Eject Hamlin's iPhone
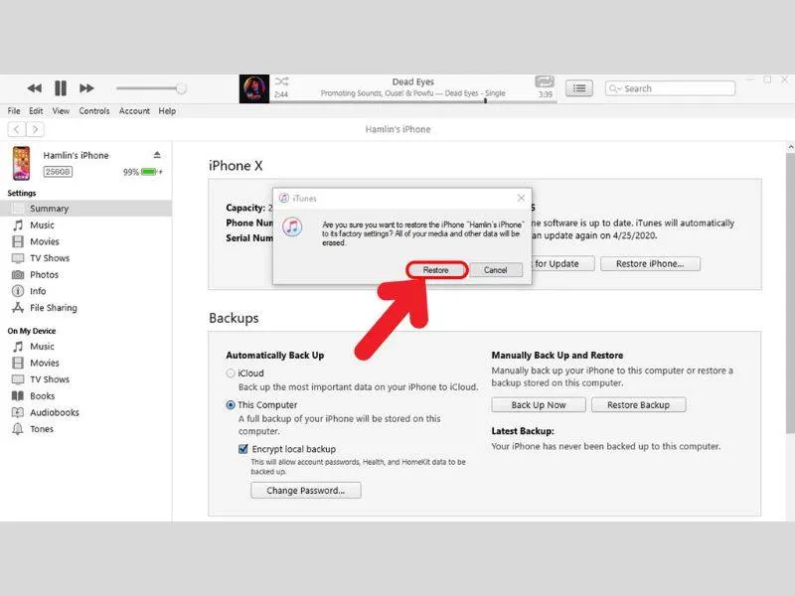Image resolution: width=795 pixels, height=596 pixels. 157,155
